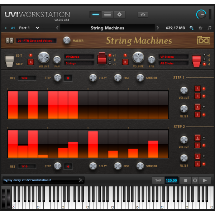
Task: Click STEP 1 FILTER amount knob
Action: click(x=184, y=109)
